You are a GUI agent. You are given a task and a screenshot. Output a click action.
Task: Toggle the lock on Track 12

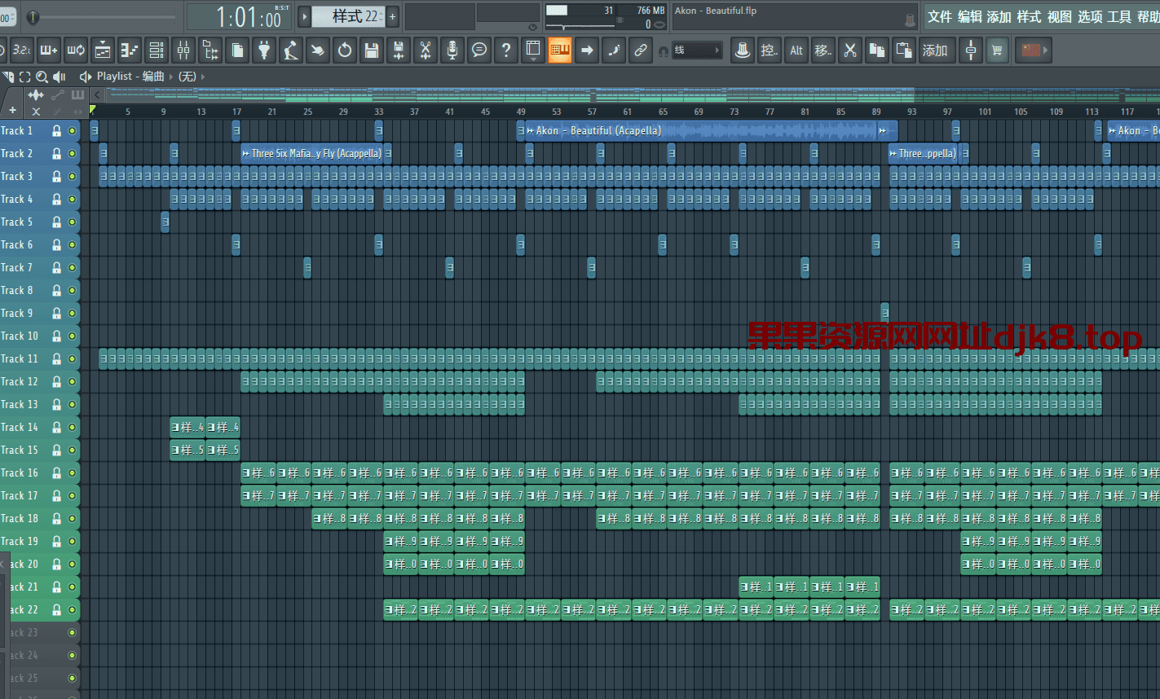(56, 381)
